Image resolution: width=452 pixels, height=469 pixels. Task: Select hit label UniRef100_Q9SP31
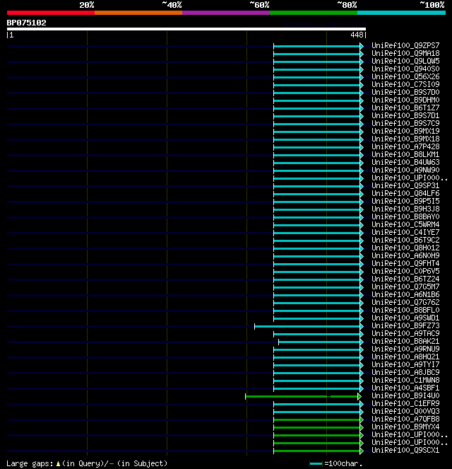(x=405, y=185)
